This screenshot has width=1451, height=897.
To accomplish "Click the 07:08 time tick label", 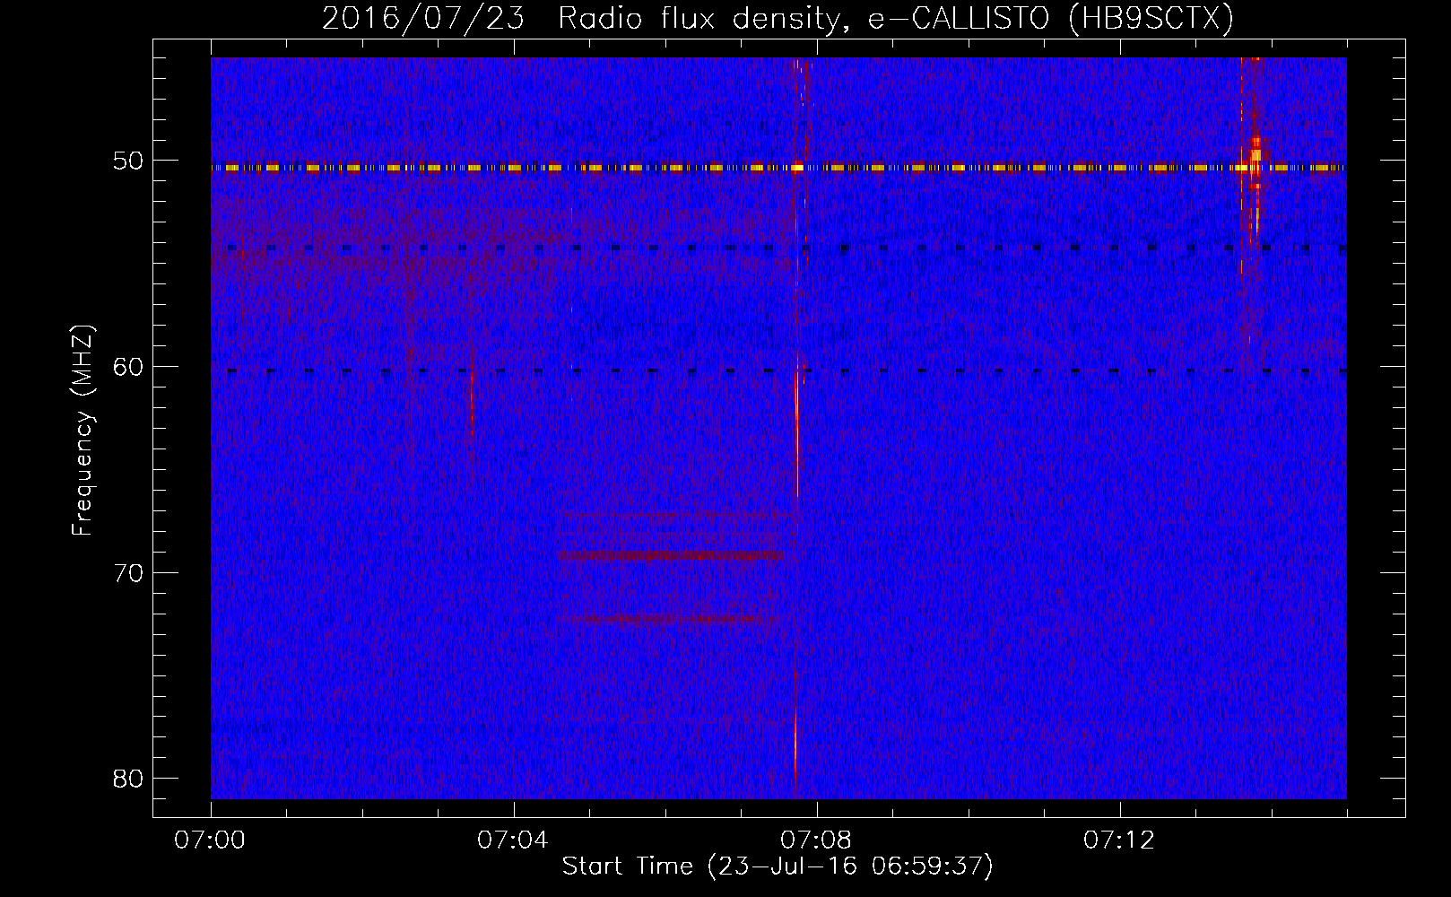I will [816, 840].
